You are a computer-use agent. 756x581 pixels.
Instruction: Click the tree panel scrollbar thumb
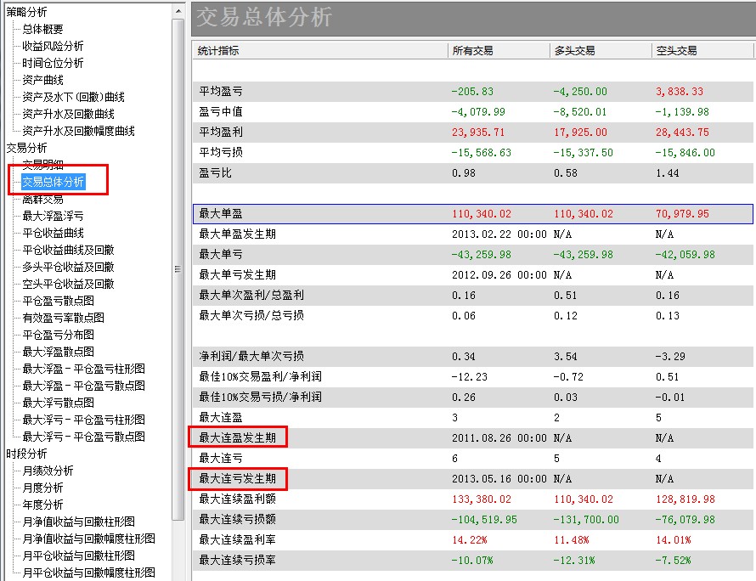tap(178, 269)
